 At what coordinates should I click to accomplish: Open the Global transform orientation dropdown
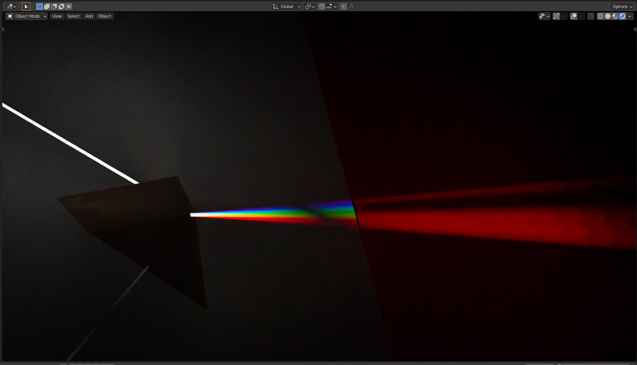click(286, 7)
